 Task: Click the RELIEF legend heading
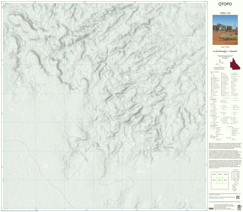[211, 97]
